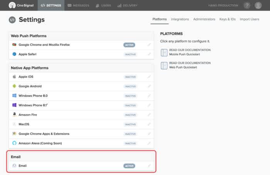Click the INACTIVE badge for MacOS
The width and height of the screenshot is (270, 175).
coord(130,125)
